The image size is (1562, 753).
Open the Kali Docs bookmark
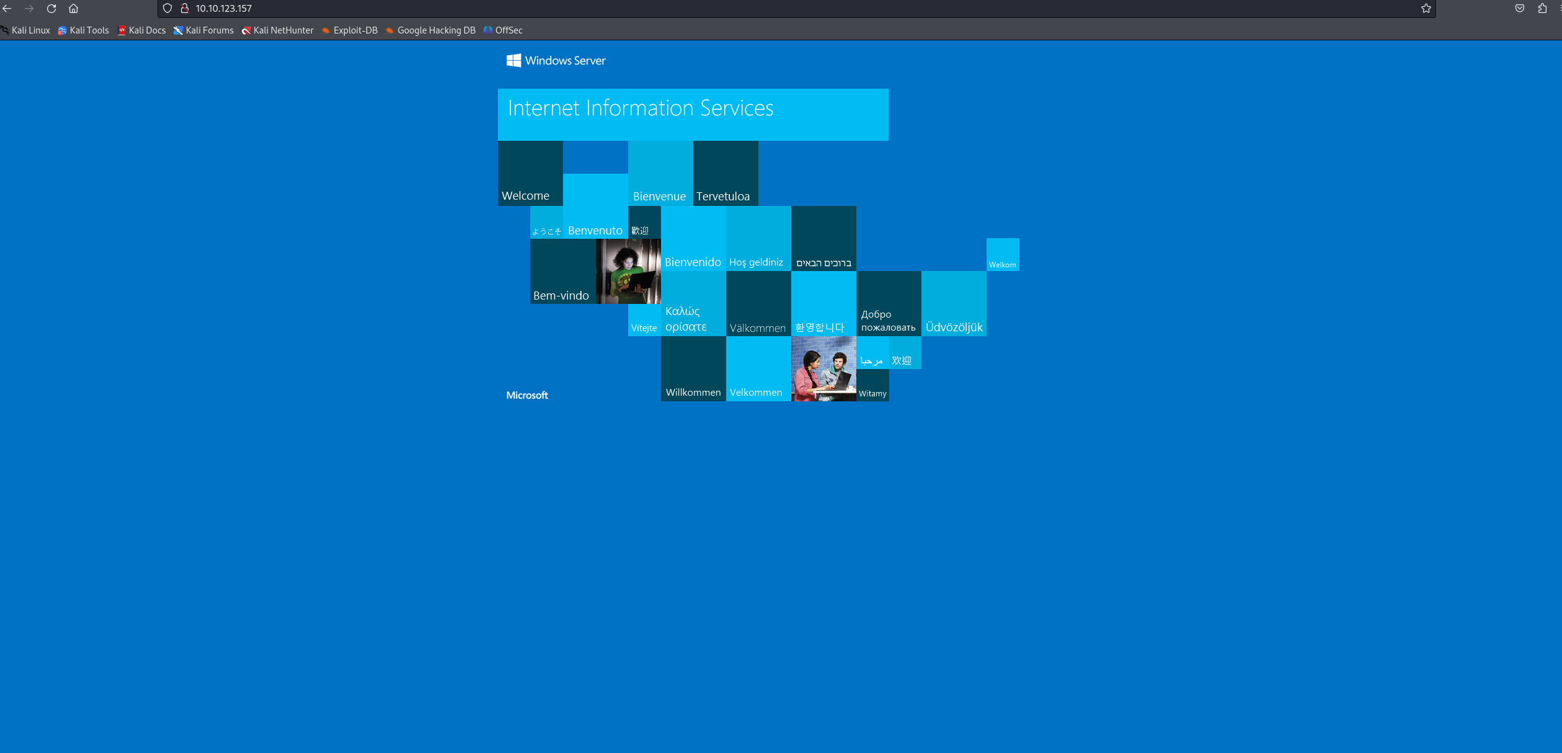[x=142, y=30]
